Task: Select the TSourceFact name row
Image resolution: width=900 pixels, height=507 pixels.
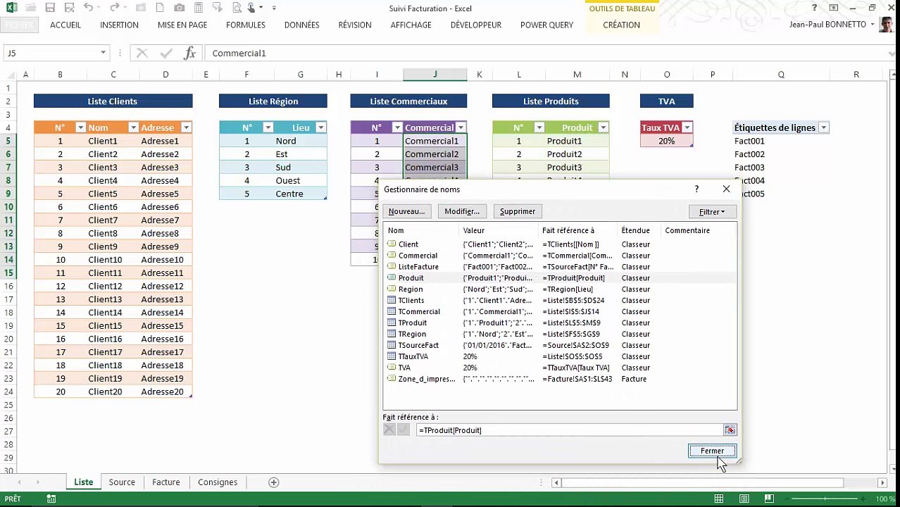Action: [x=560, y=345]
